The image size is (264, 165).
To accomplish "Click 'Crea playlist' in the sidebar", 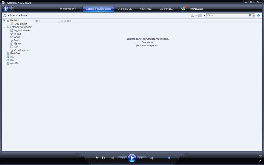I will [x=20, y=24].
